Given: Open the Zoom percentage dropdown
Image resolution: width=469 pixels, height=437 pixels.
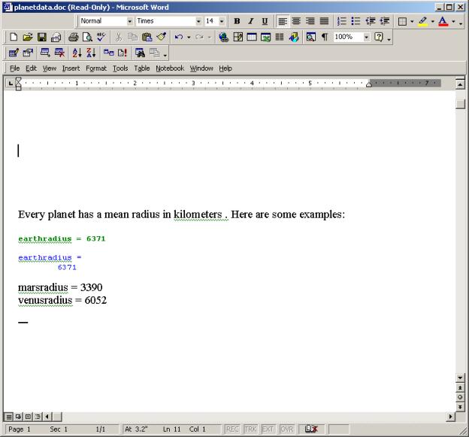Looking at the screenshot, I should (367, 37).
